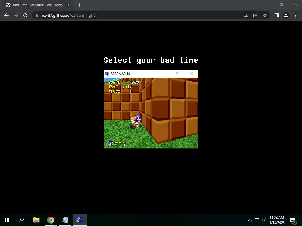Open the volume control in the tray

(264, 220)
